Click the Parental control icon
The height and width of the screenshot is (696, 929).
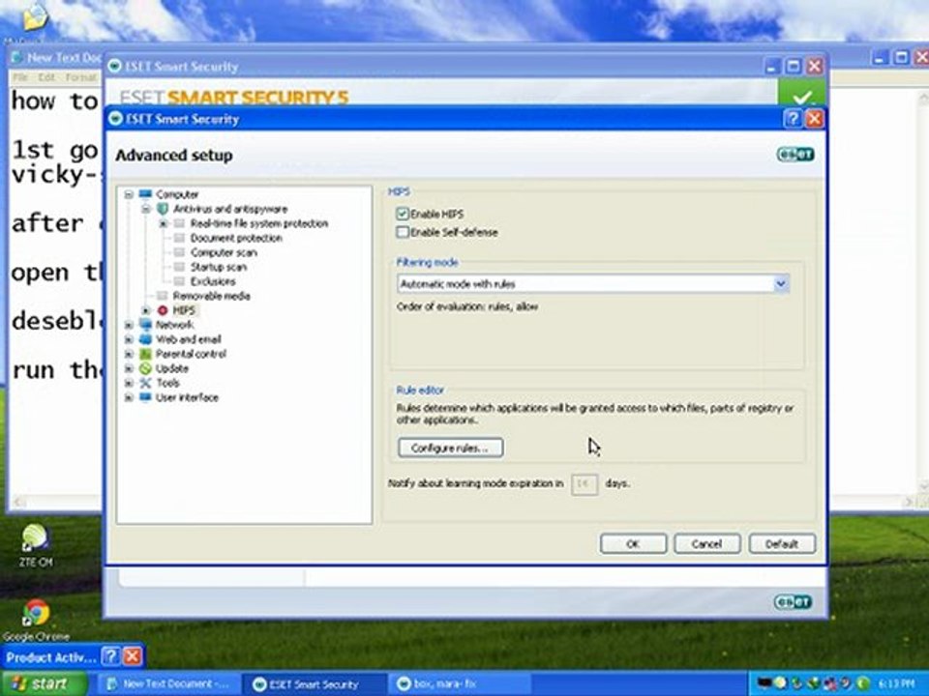tap(145, 354)
